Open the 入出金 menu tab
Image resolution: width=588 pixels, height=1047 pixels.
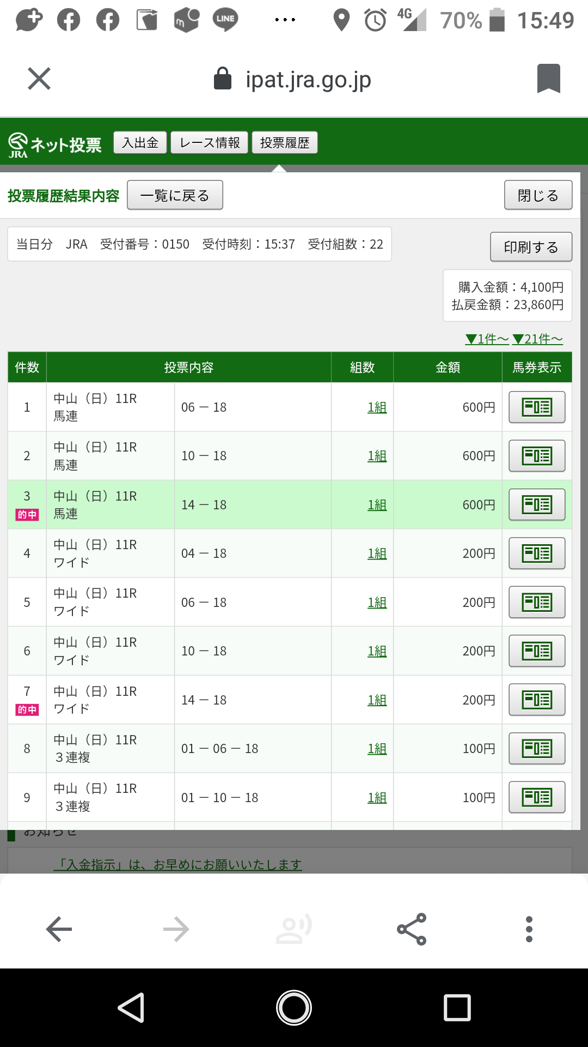pyautogui.click(x=140, y=143)
